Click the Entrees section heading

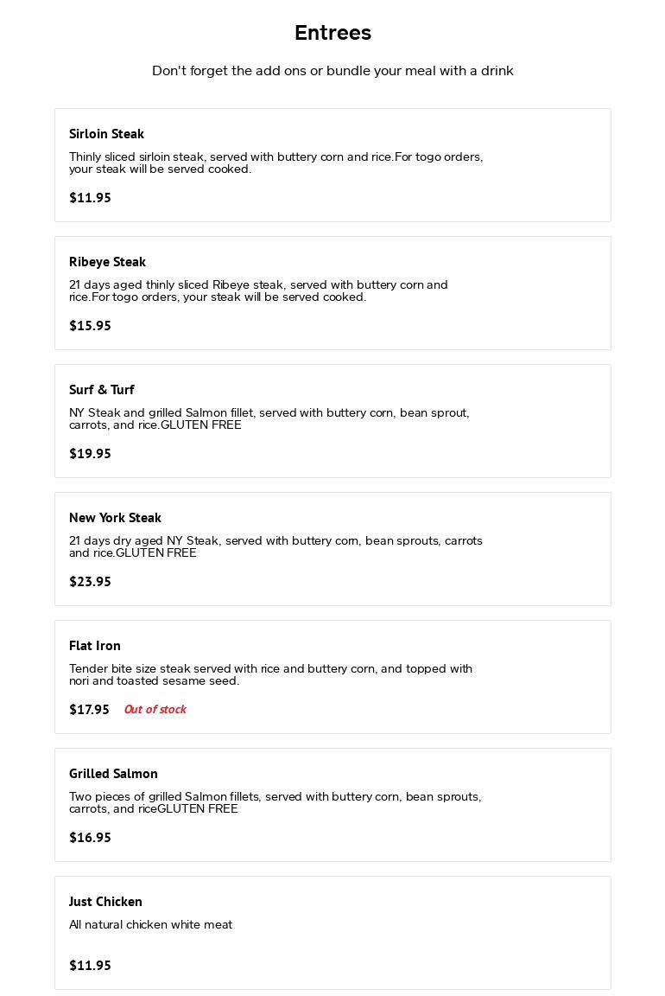[x=332, y=33]
